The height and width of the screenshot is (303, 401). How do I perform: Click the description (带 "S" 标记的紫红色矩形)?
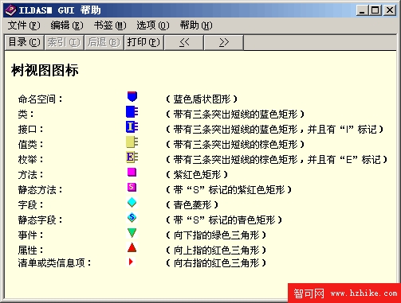229,190
